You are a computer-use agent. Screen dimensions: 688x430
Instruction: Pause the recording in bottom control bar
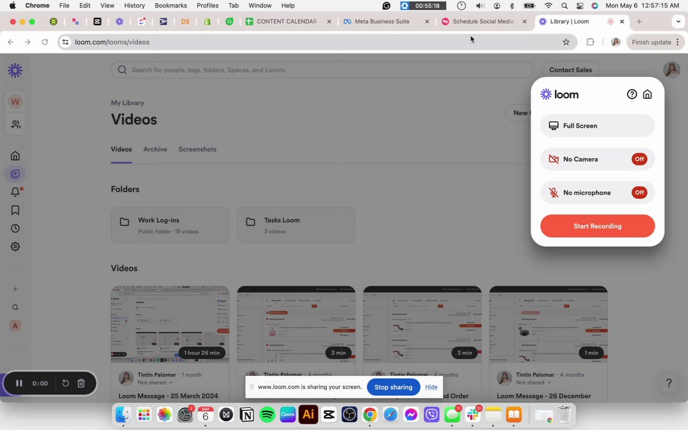[19, 383]
